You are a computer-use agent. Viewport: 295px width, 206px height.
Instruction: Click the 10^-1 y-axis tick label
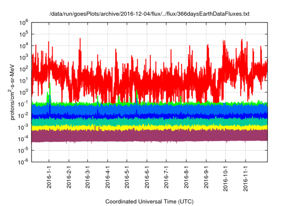point(23,104)
